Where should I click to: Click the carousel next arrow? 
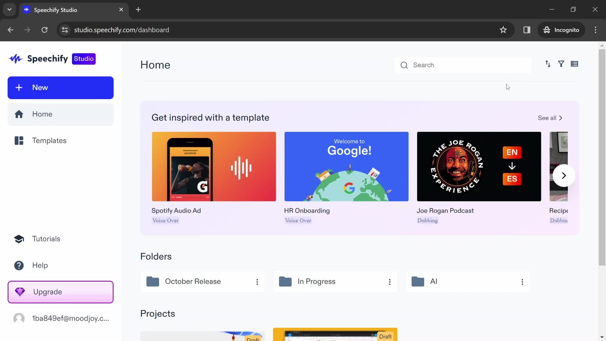(564, 175)
